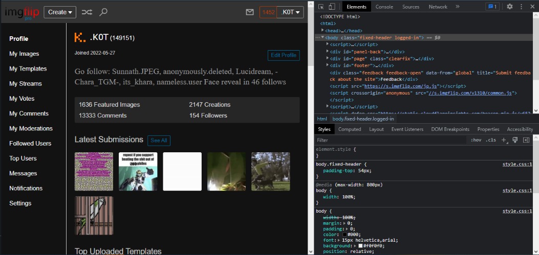Image resolution: width=539 pixels, height=255 pixels.
Task: Open the Accessibility tab
Action: click(520, 129)
